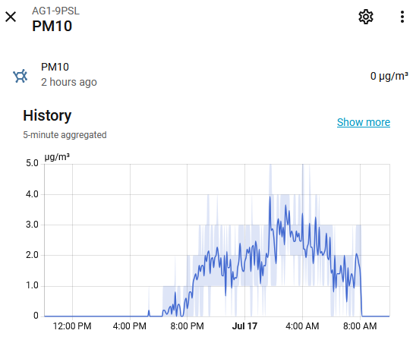Click the 5-minute aggregated subtitle
The height and width of the screenshot is (346, 413).
click(x=65, y=135)
